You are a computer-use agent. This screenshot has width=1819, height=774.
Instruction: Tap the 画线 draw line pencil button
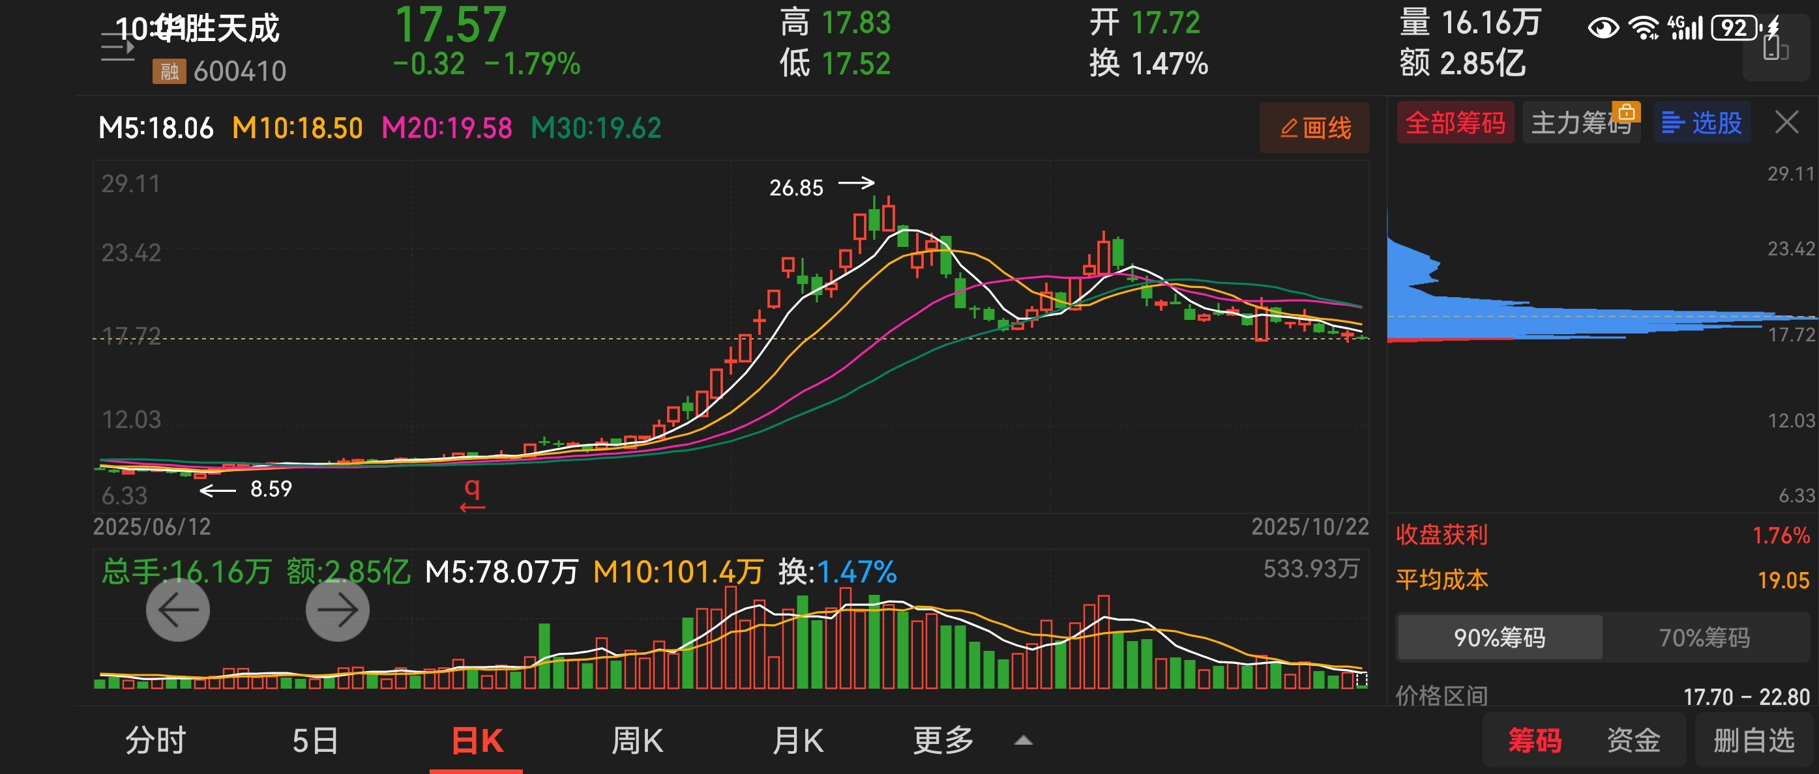(1314, 128)
